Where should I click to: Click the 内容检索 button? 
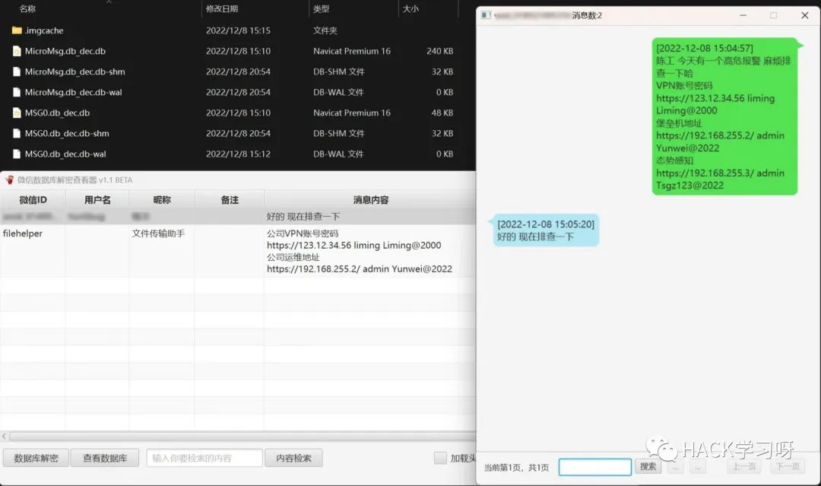pyautogui.click(x=293, y=458)
